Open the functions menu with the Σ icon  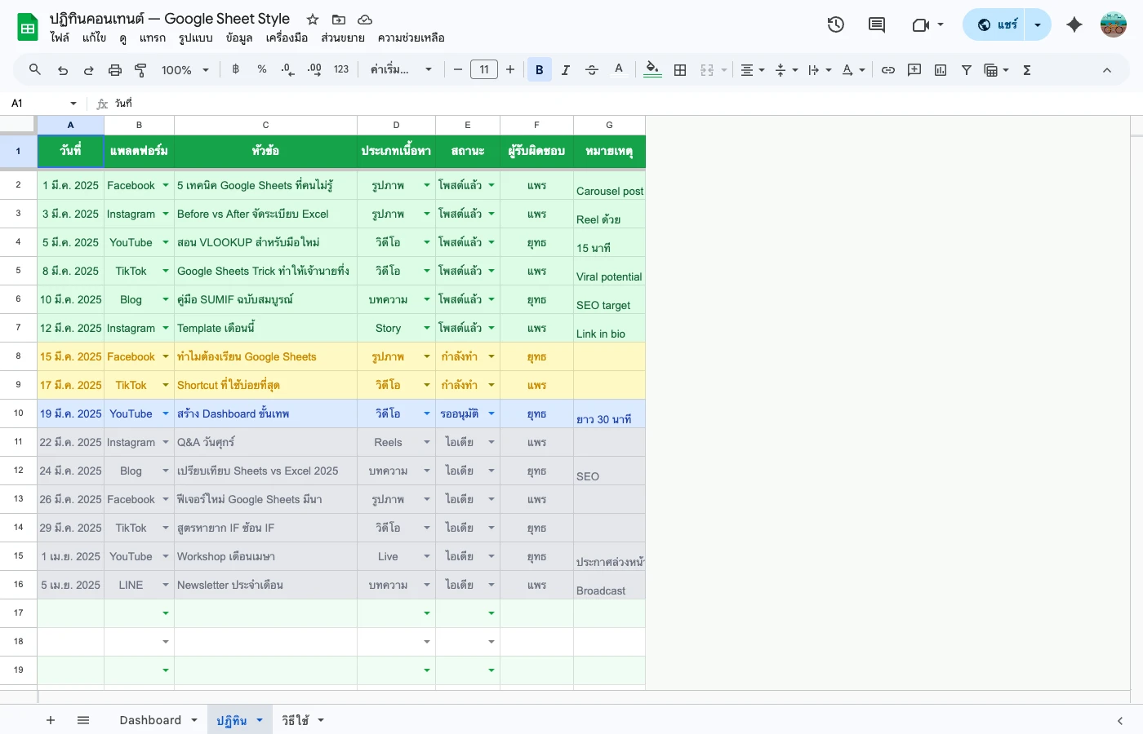tap(1026, 69)
